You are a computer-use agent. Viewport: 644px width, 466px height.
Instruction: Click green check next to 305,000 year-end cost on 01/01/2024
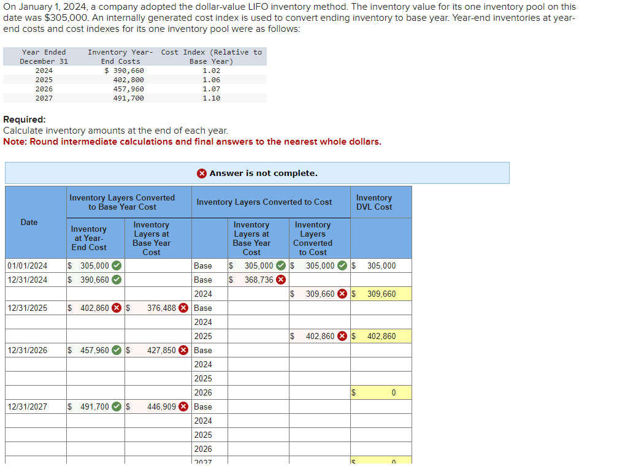pyautogui.click(x=117, y=265)
